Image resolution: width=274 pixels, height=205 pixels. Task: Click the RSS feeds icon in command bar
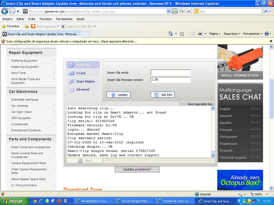[x=182, y=34]
